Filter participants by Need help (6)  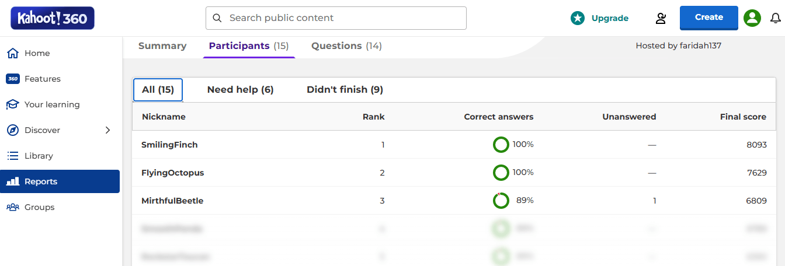tap(241, 90)
